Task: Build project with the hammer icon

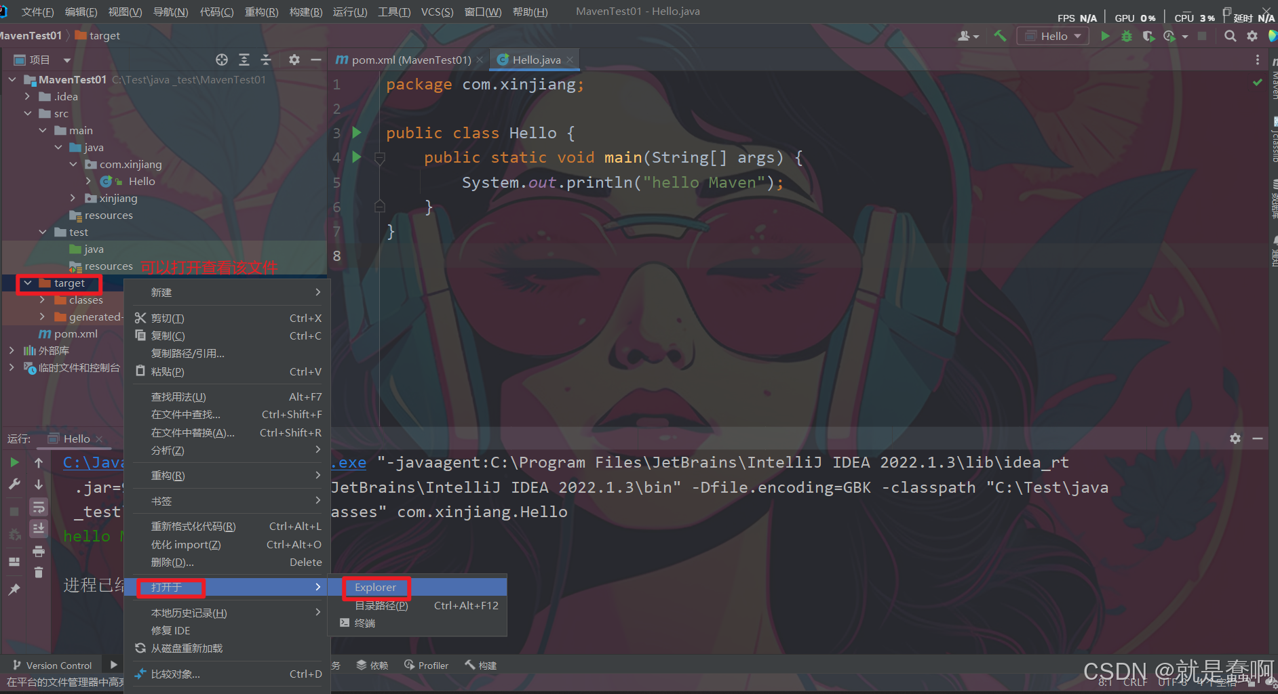Action: pyautogui.click(x=1000, y=36)
